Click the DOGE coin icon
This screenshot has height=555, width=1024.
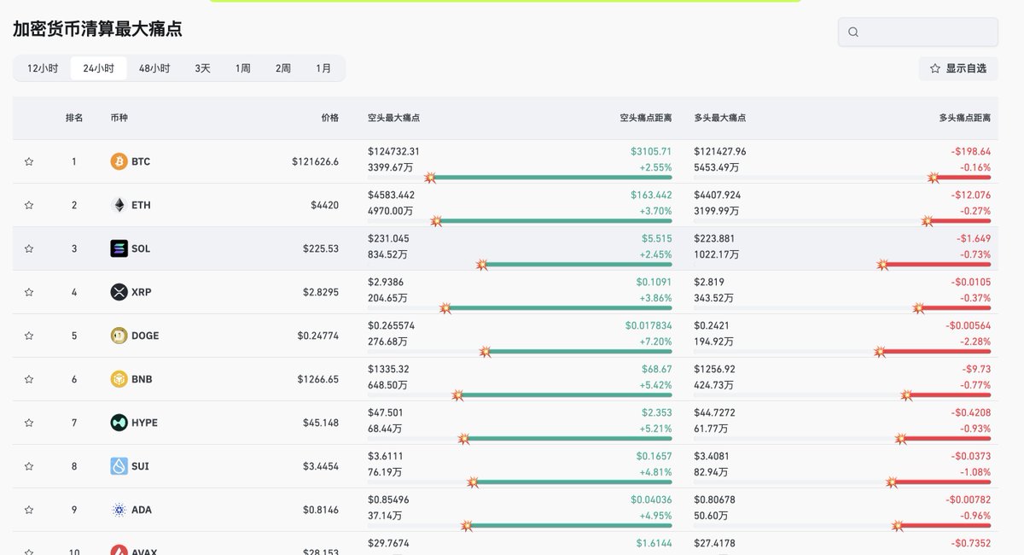119,336
